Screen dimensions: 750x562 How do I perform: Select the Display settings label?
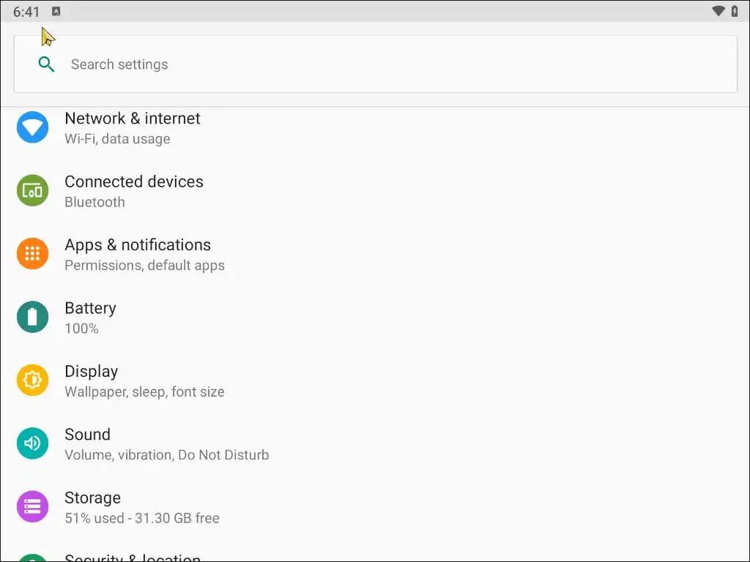point(91,371)
